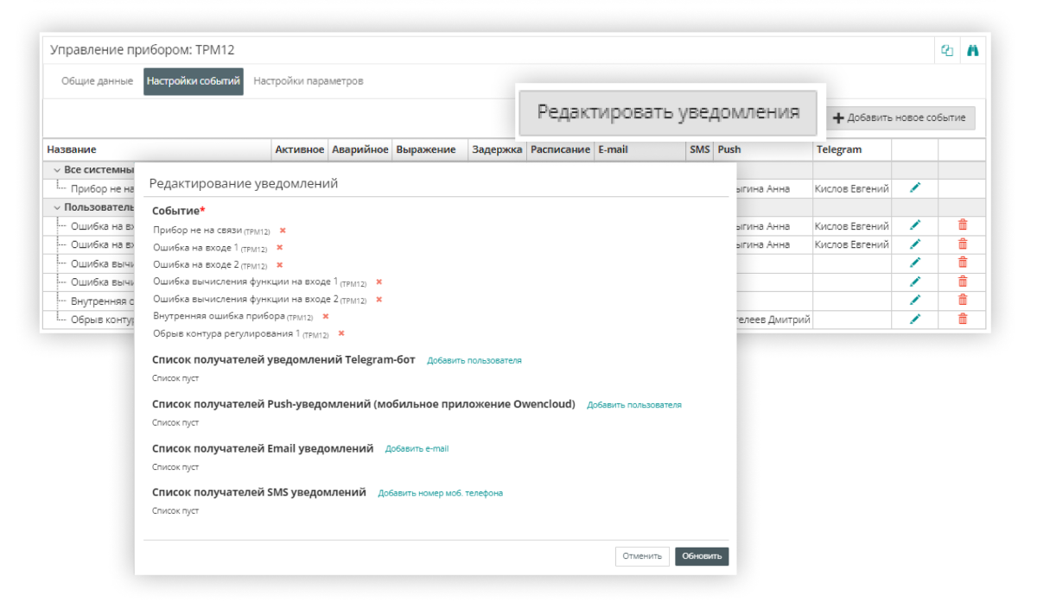Click the Событие* label in the dialog
The width and height of the screenshot is (1037, 608).
click(178, 211)
